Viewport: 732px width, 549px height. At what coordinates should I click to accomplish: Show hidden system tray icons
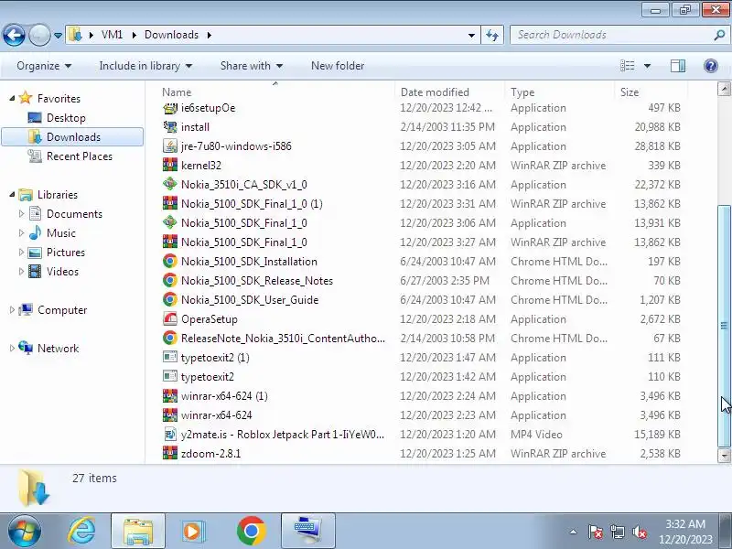574,532
